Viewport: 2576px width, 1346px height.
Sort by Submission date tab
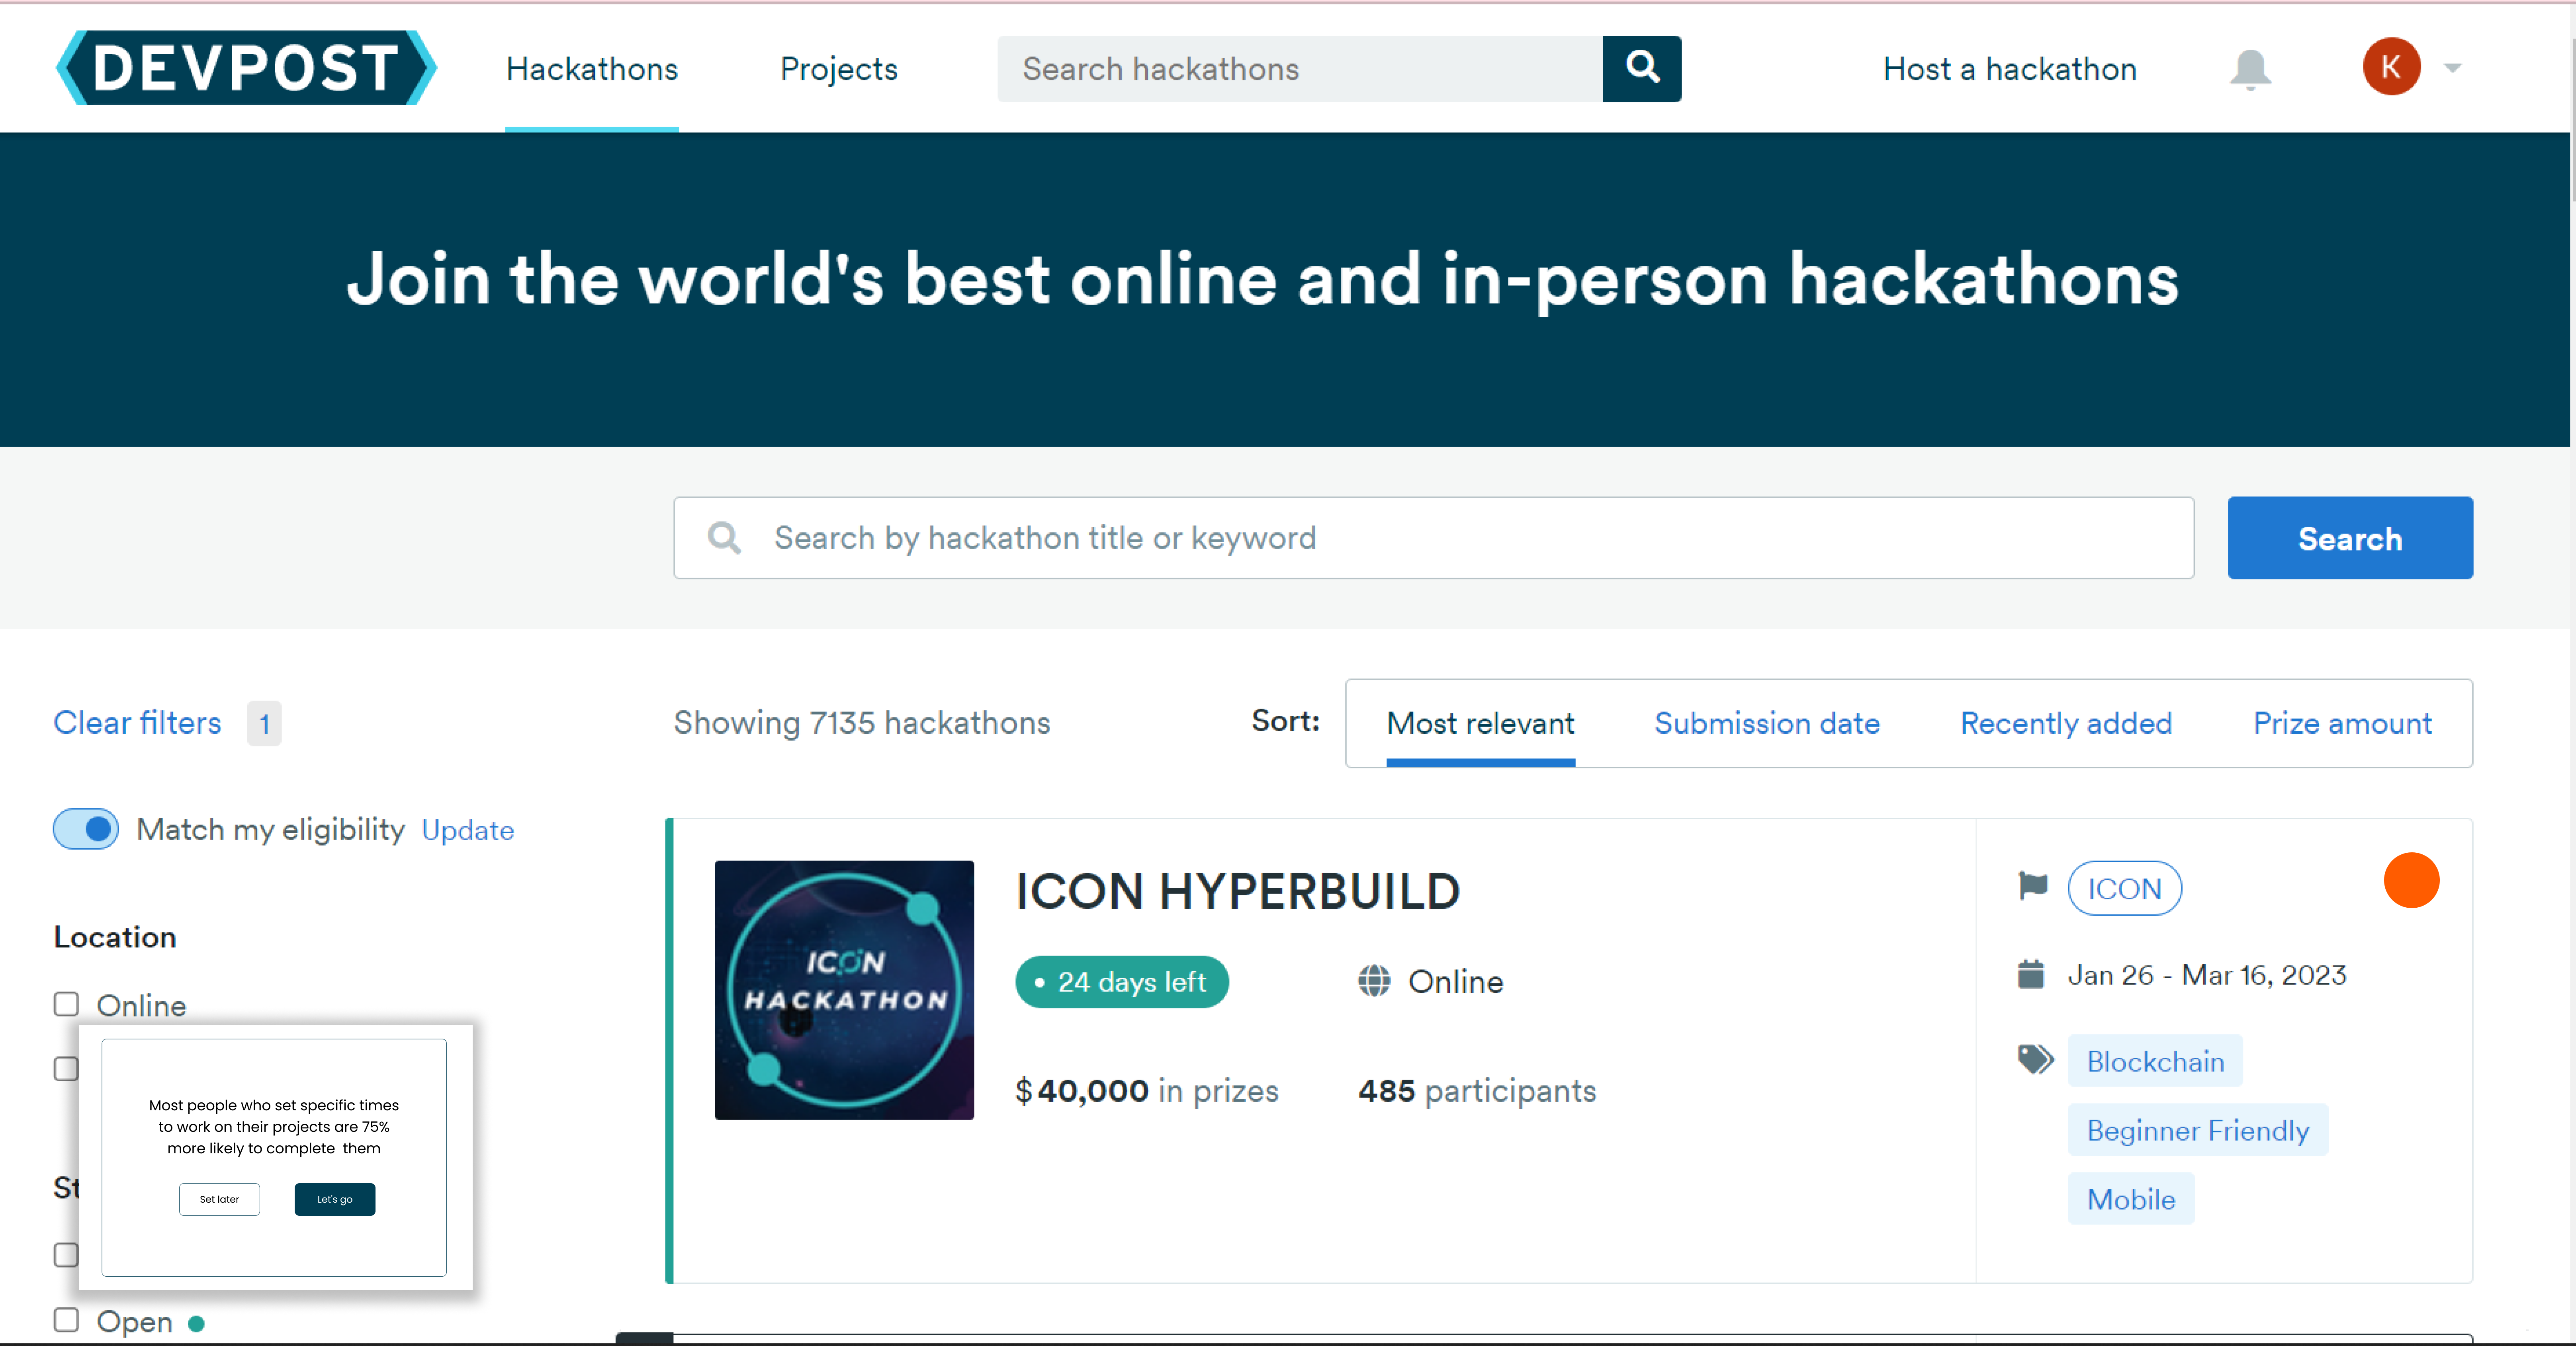point(1766,723)
